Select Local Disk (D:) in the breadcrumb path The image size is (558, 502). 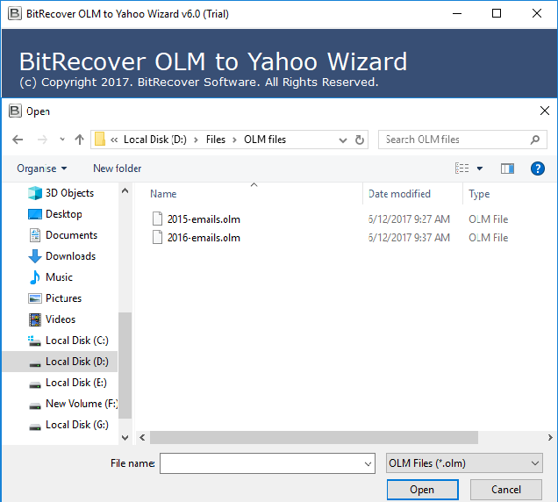[154, 140]
